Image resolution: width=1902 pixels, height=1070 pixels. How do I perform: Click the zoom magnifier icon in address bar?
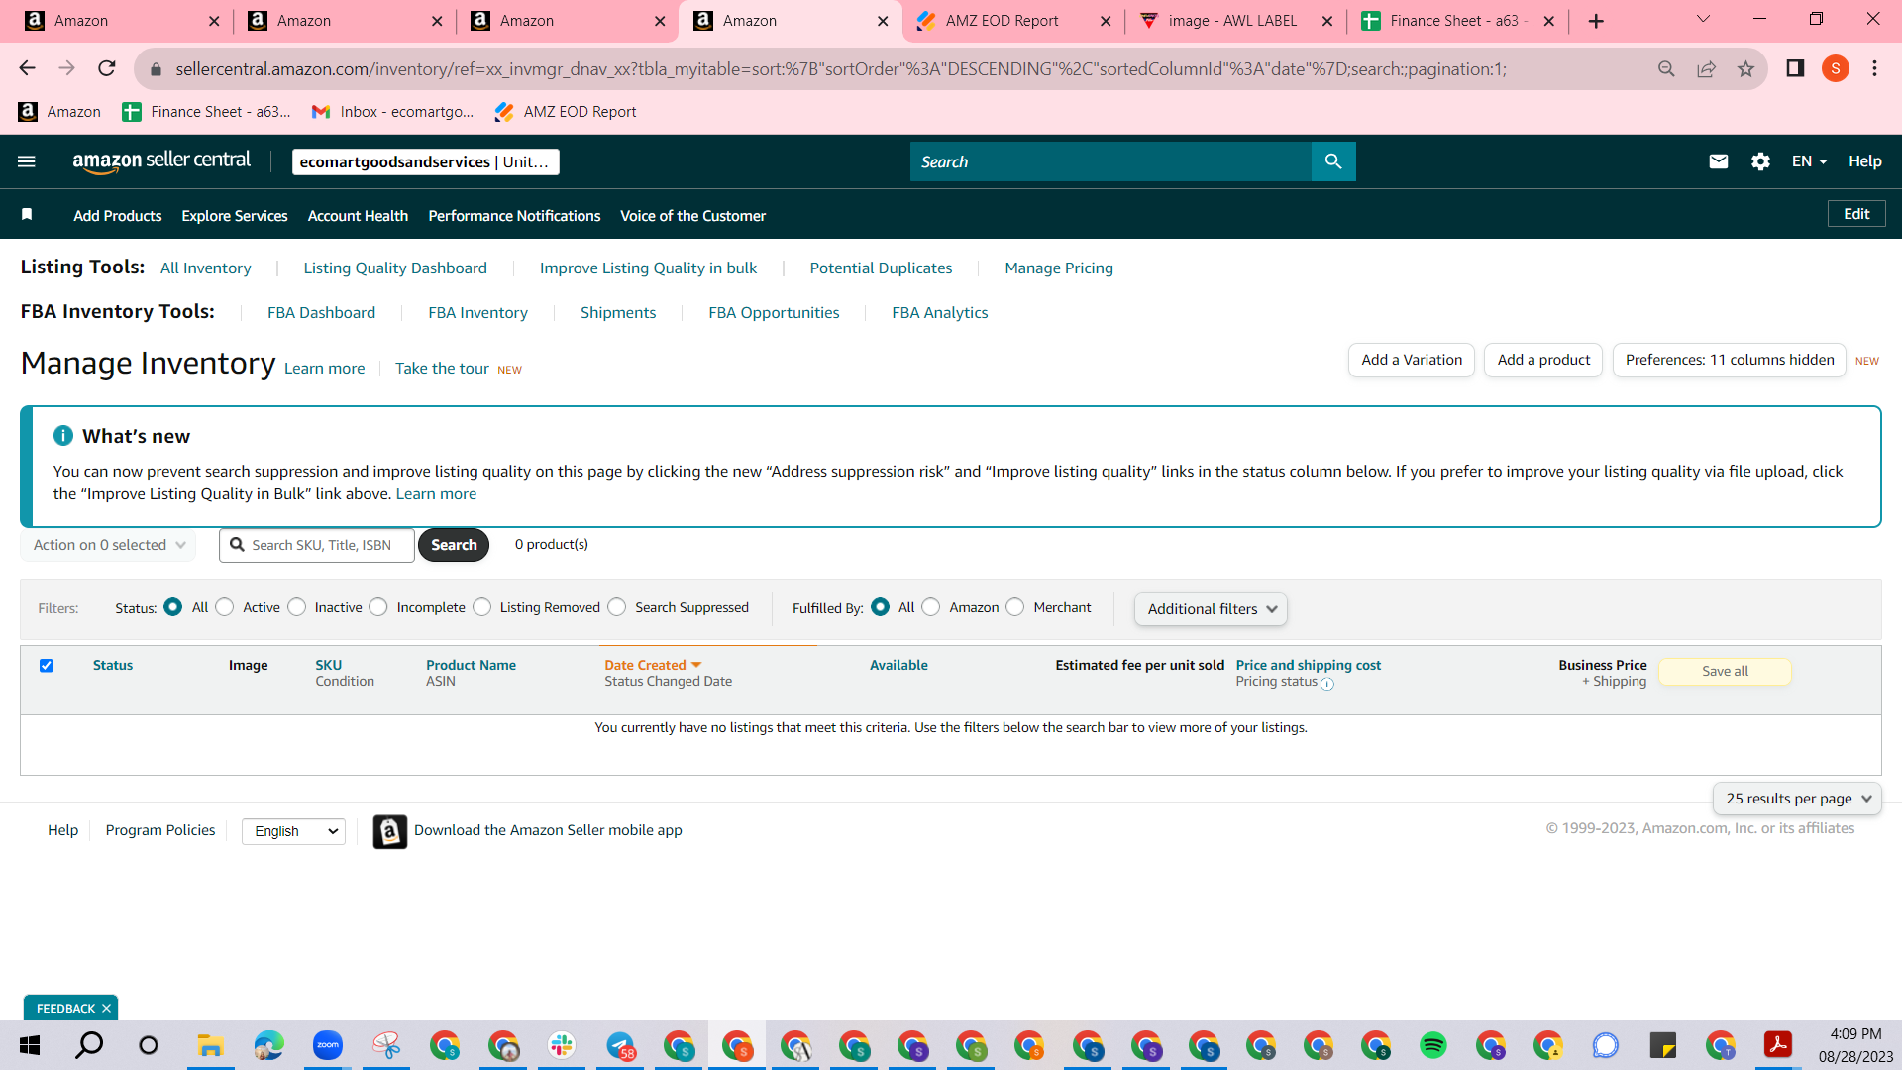point(1666,68)
